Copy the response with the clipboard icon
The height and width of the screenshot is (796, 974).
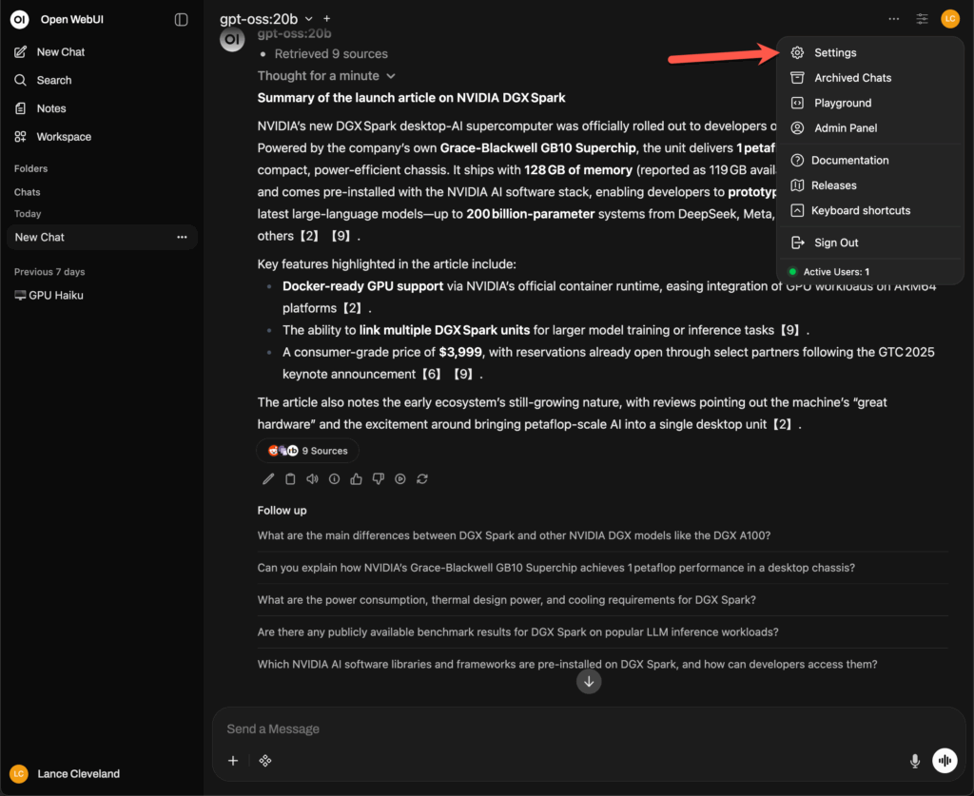[x=290, y=479]
